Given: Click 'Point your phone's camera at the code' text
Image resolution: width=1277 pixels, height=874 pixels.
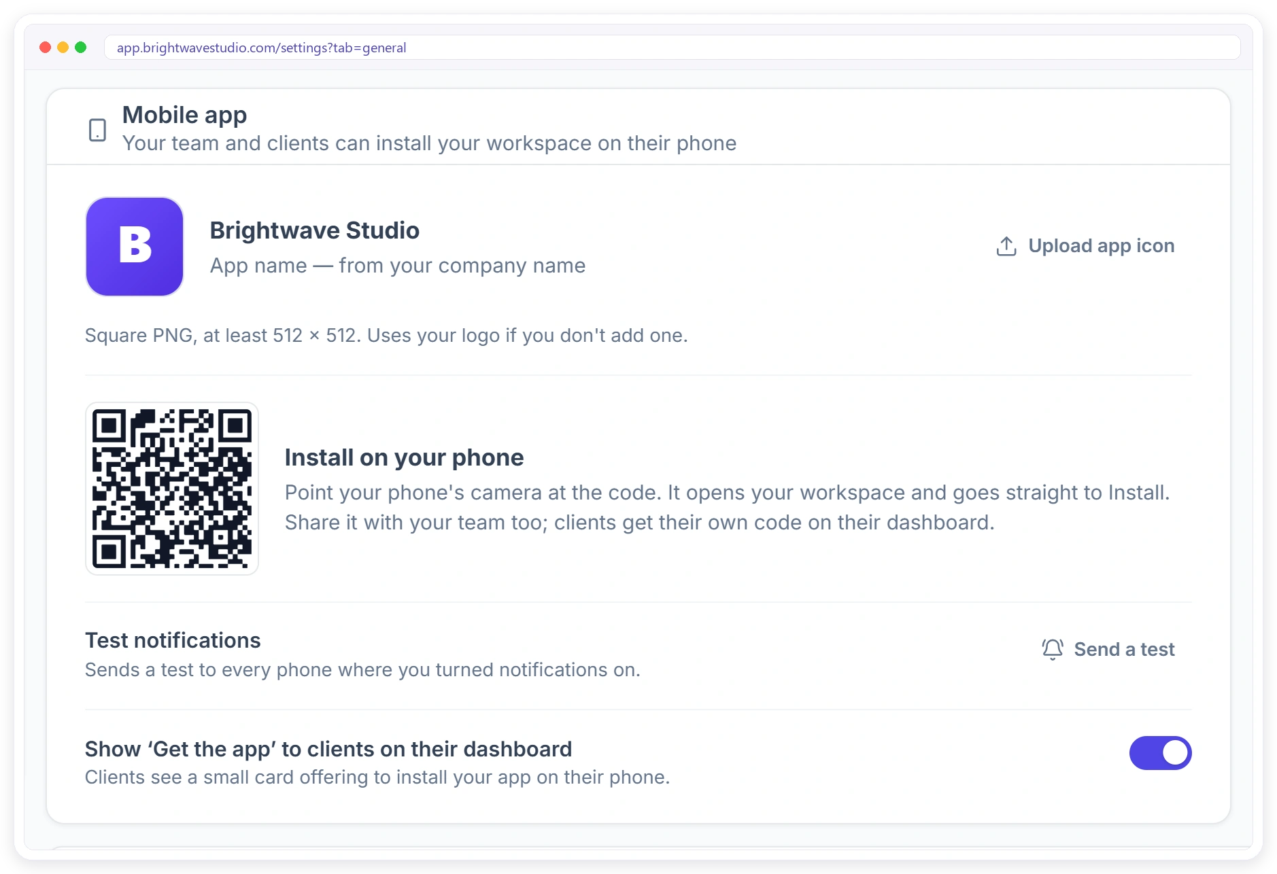Looking at the screenshot, I should point(727,508).
